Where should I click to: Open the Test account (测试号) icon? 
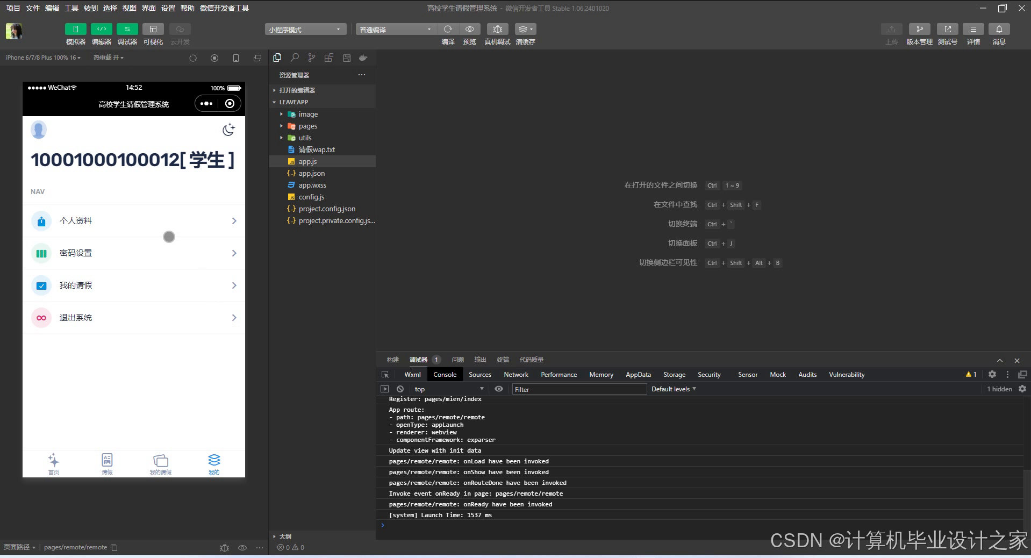click(947, 29)
